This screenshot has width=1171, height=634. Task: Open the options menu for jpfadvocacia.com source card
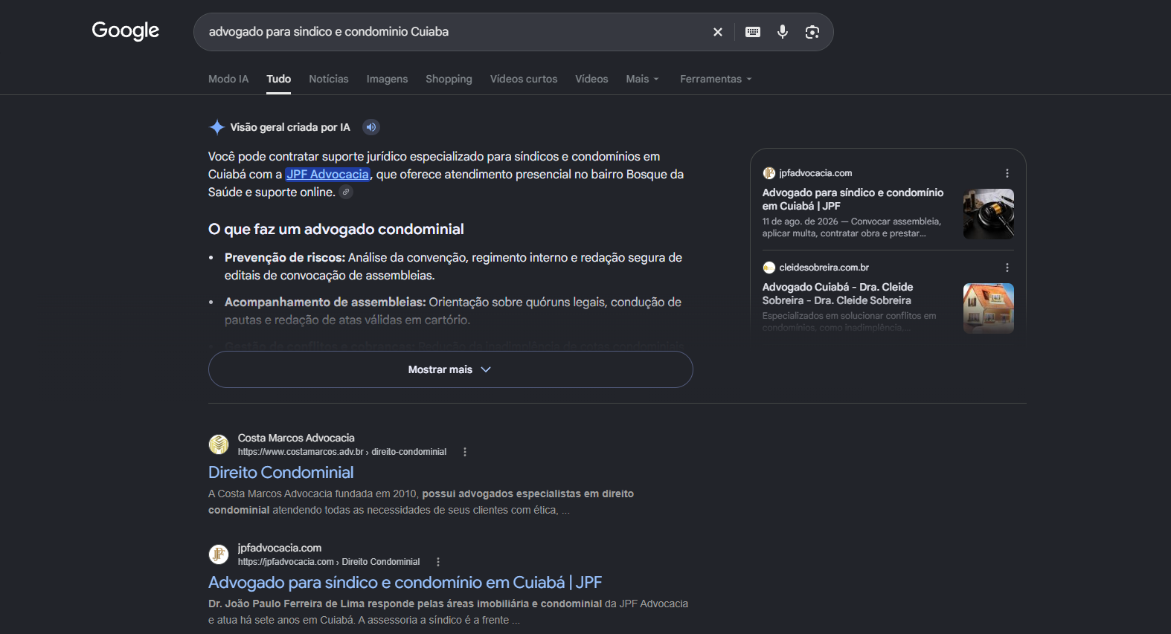(1007, 173)
